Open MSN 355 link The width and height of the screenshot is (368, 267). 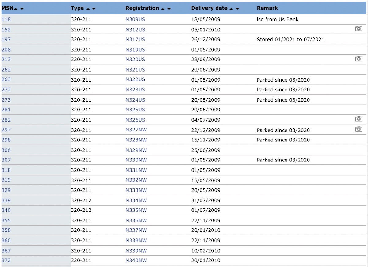(6, 220)
